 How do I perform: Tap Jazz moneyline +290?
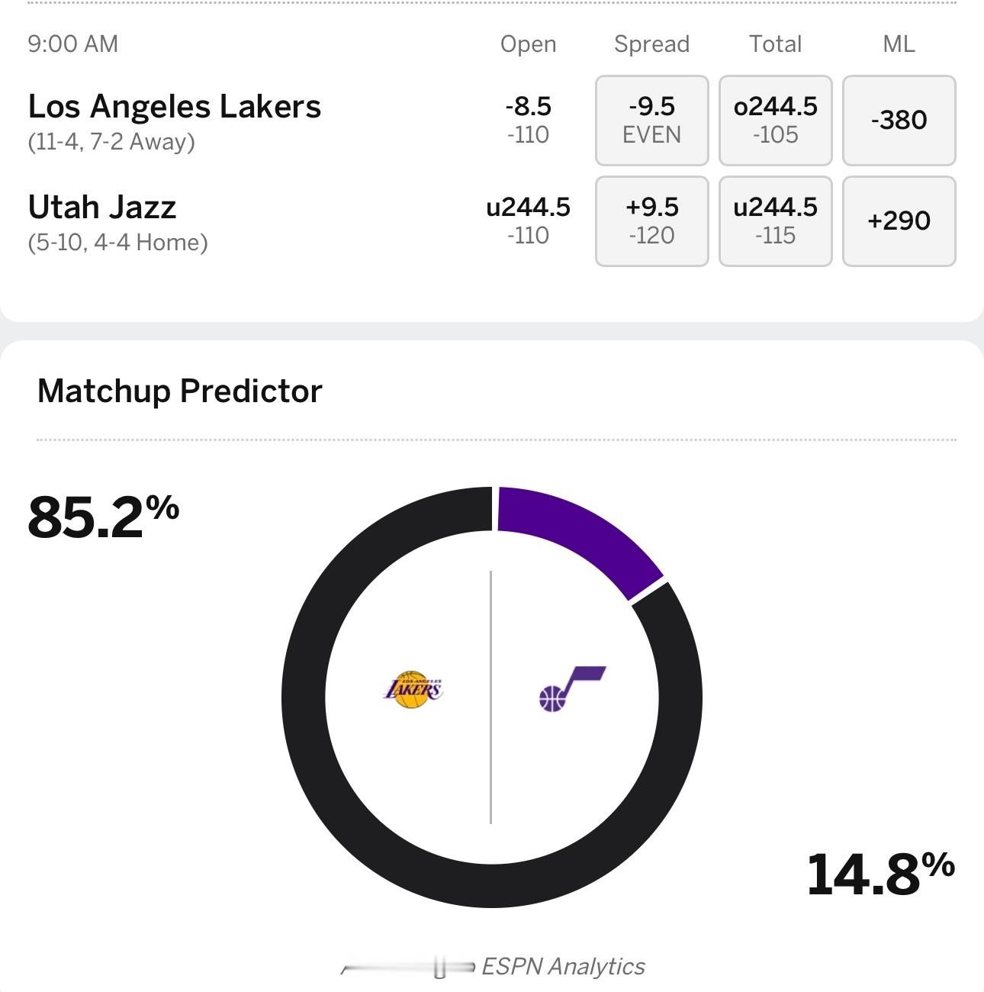[899, 221]
